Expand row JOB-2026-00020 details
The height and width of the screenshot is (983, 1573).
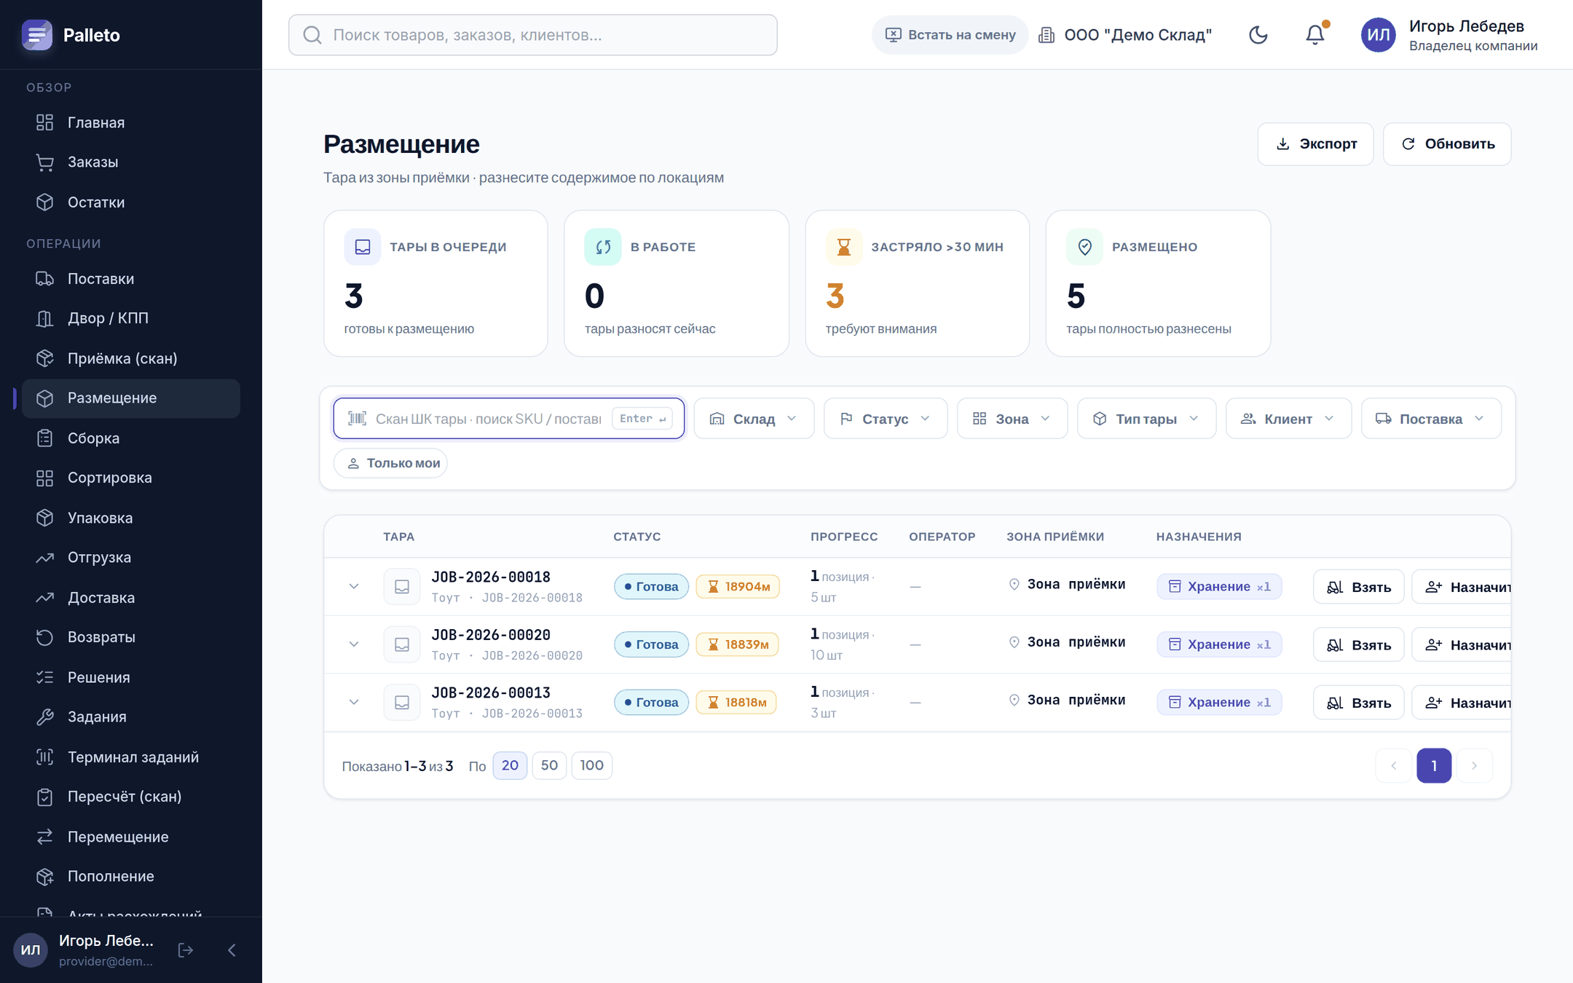point(354,644)
